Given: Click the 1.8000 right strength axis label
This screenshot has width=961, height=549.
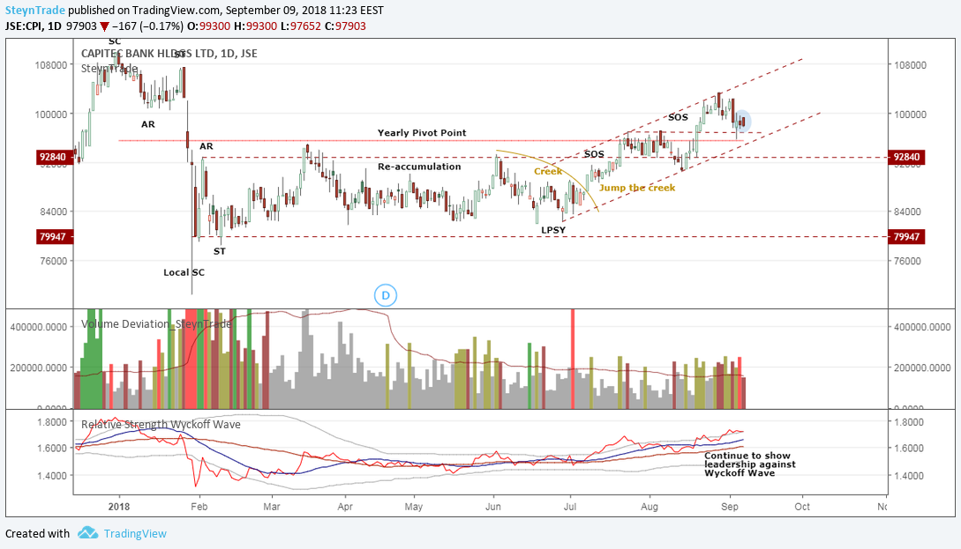Looking at the screenshot, I should click(908, 422).
